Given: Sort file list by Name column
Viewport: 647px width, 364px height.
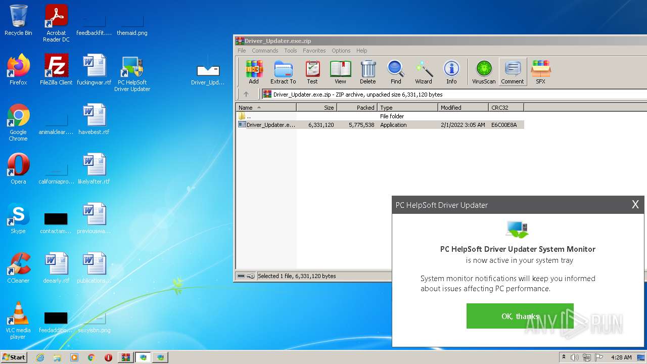Looking at the screenshot, I should 266,108.
